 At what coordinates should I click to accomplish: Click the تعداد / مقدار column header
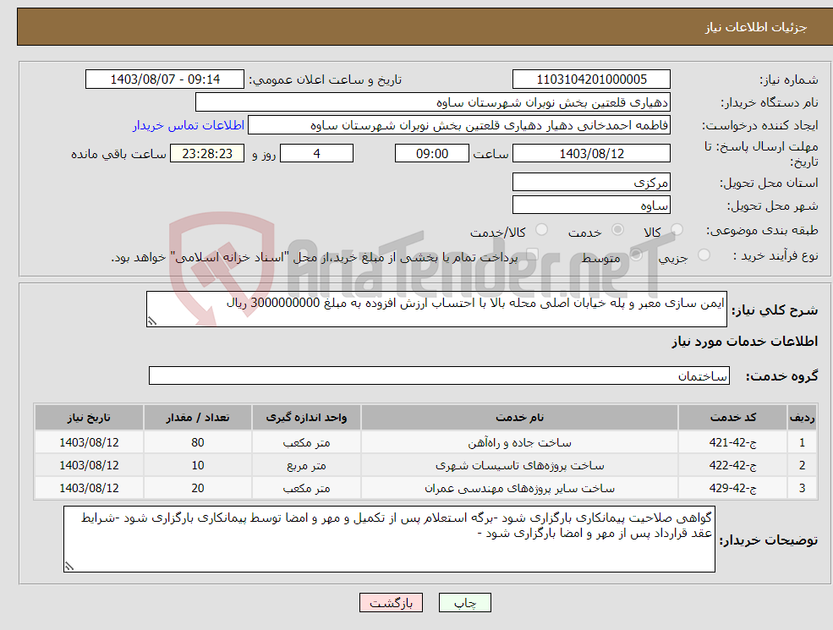[x=198, y=418]
